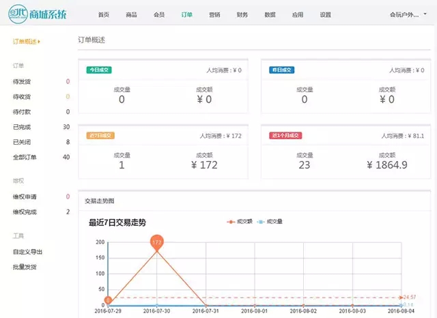This screenshot has width=437, height=318.
Task: Expand the 订单概述 sidebar item
Action: [x=27, y=42]
